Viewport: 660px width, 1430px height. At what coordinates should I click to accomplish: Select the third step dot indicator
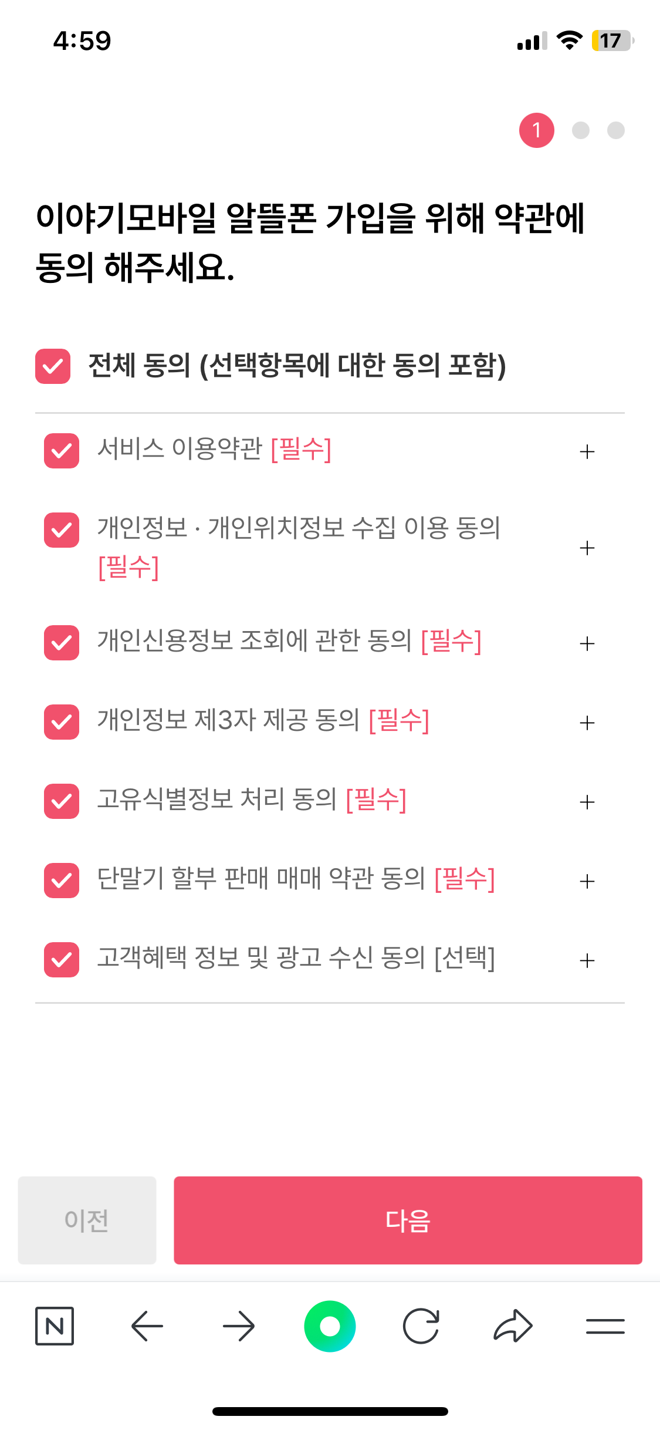coord(616,130)
